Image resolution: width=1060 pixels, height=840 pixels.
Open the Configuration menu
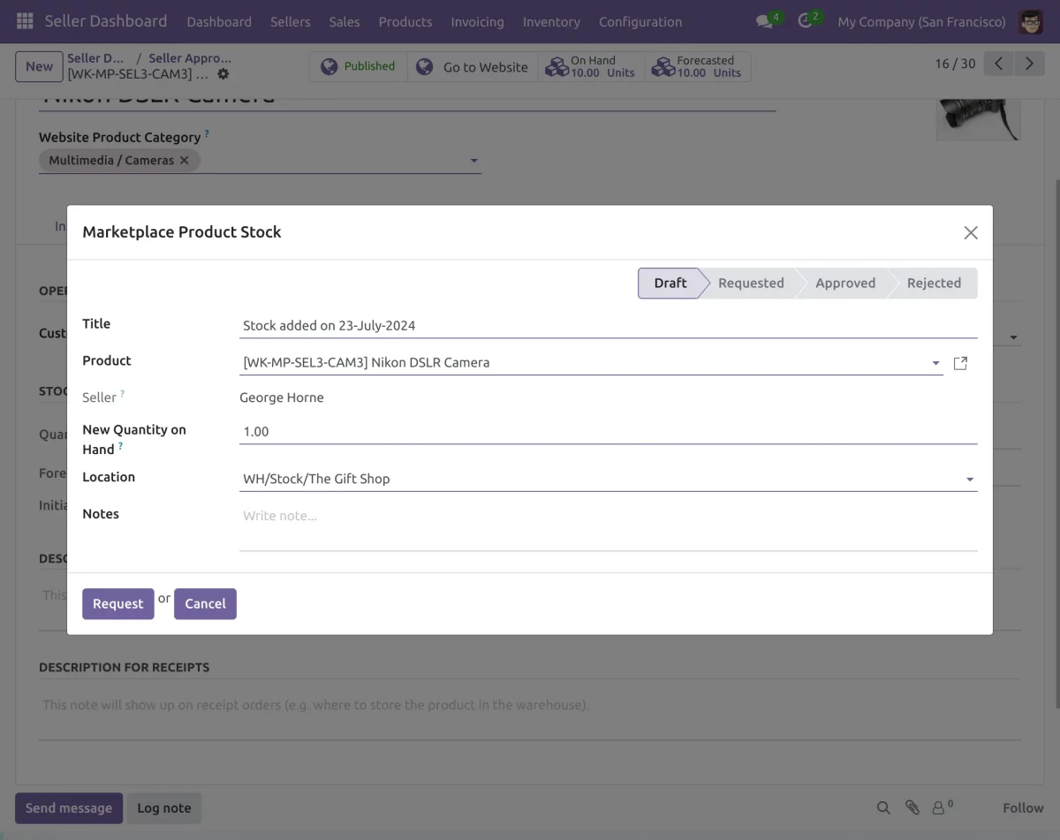pos(640,21)
